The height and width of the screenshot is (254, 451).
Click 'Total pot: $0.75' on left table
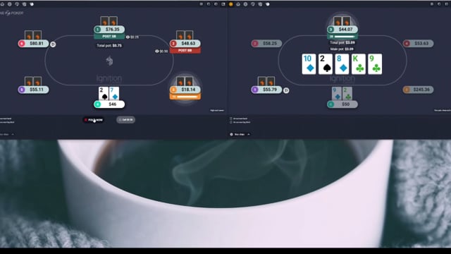[x=109, y=45]
